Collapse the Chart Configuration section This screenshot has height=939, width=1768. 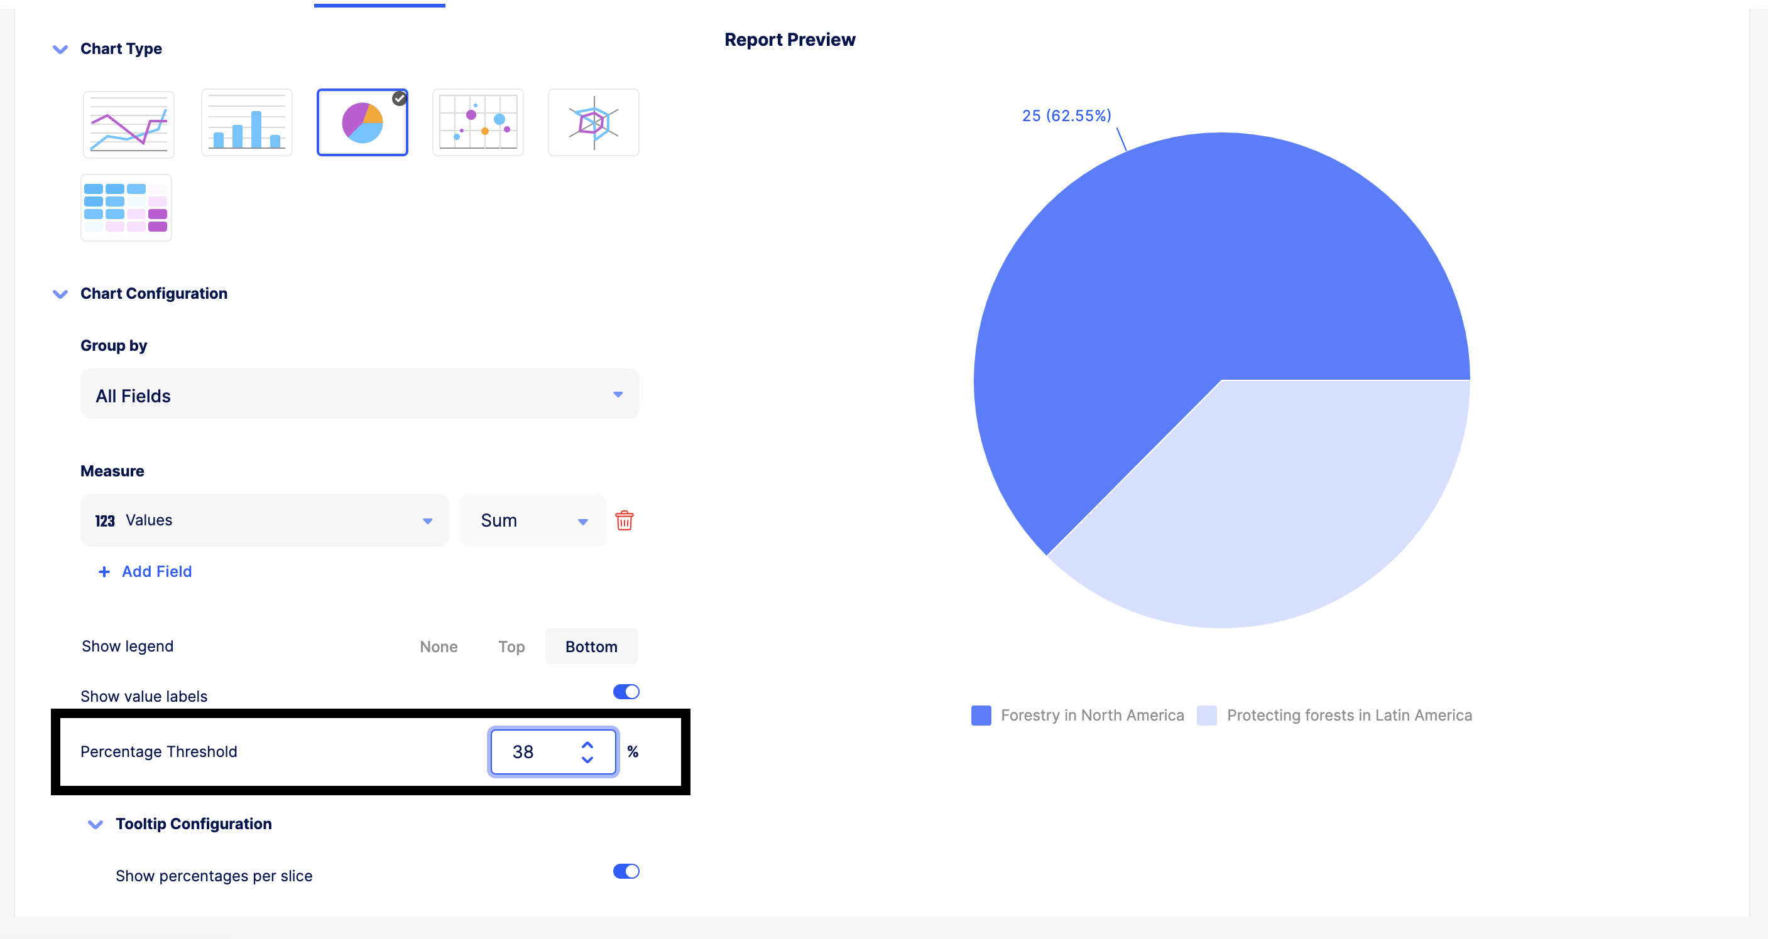(60, 294)
